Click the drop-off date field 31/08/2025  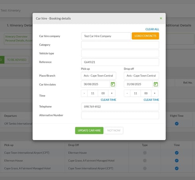[x=138, y=84]
